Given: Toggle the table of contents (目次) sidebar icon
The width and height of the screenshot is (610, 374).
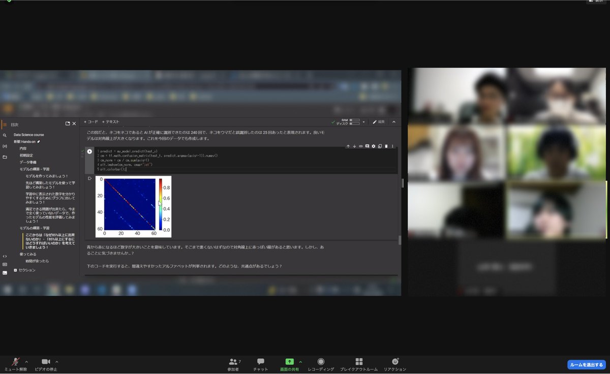Looking at the screenshot, I should [5, 124].
